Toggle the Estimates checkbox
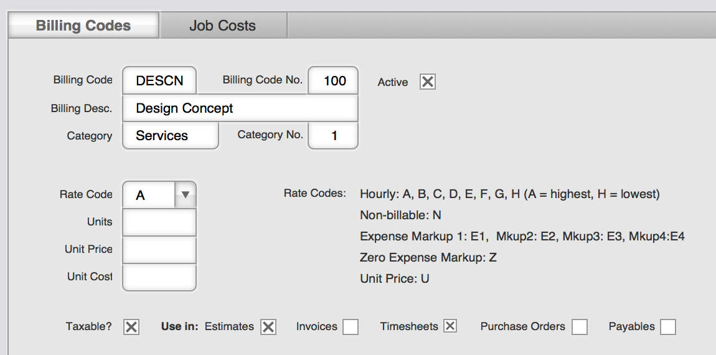Image resolution: width=716 pixels, height=355 pixels. click(268, 327)
